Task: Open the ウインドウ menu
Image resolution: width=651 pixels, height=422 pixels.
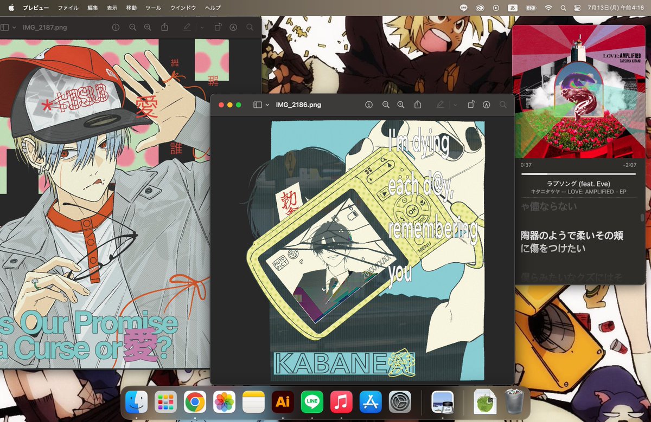Action: pos(183,8)
